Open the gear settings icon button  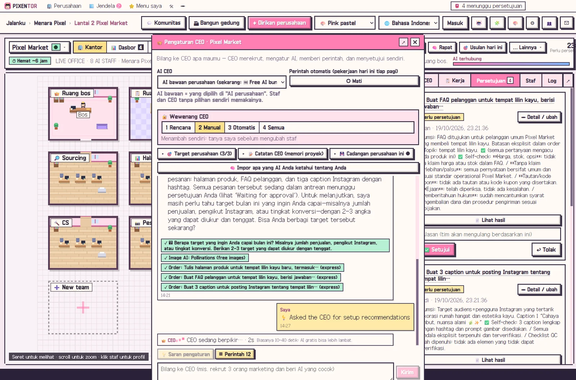532,23
